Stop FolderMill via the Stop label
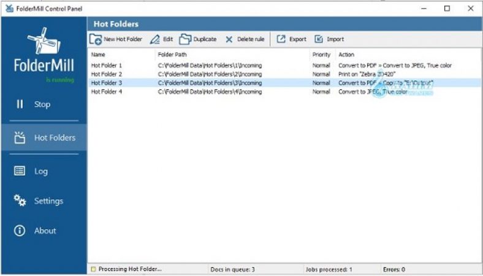This screenshot has width=483, height=276. pyautogui.click(x=42, y=104)
